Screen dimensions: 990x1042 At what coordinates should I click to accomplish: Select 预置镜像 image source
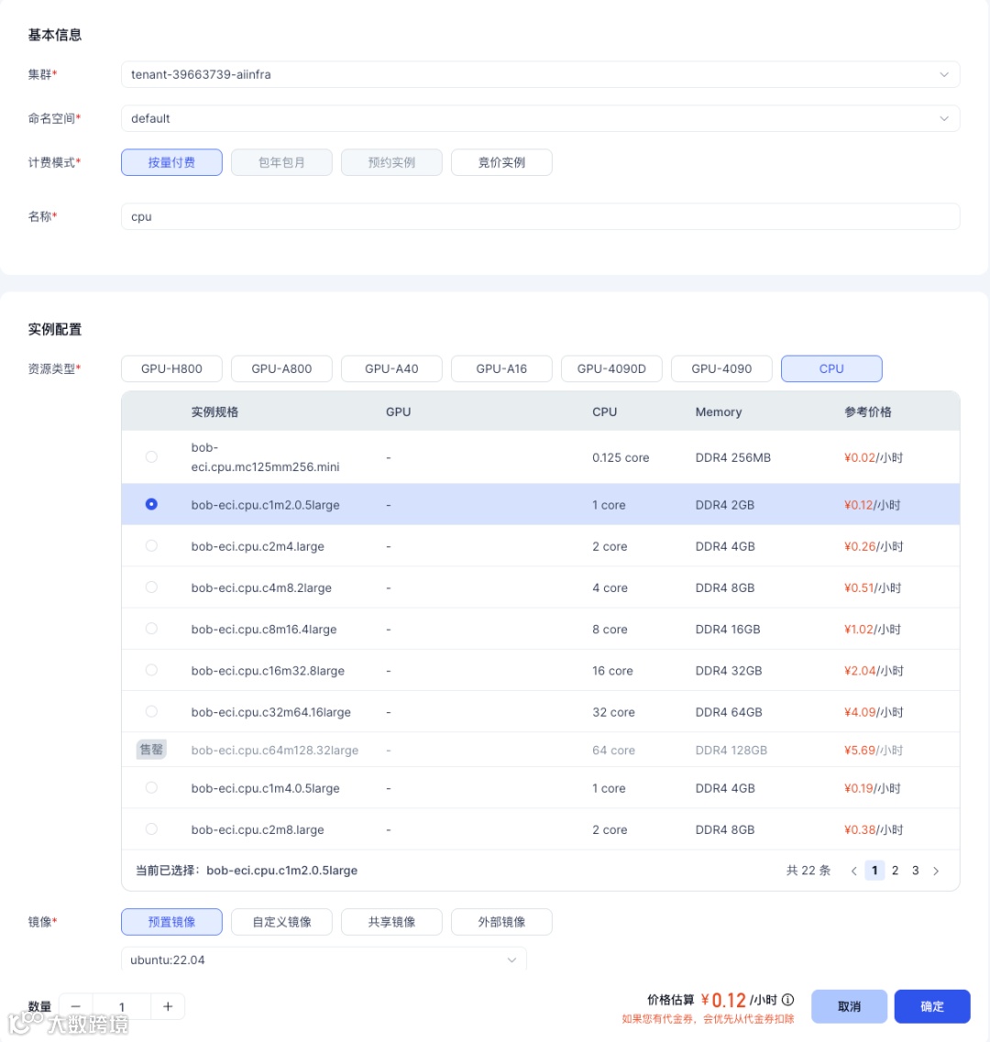click(x=171, y=922)
